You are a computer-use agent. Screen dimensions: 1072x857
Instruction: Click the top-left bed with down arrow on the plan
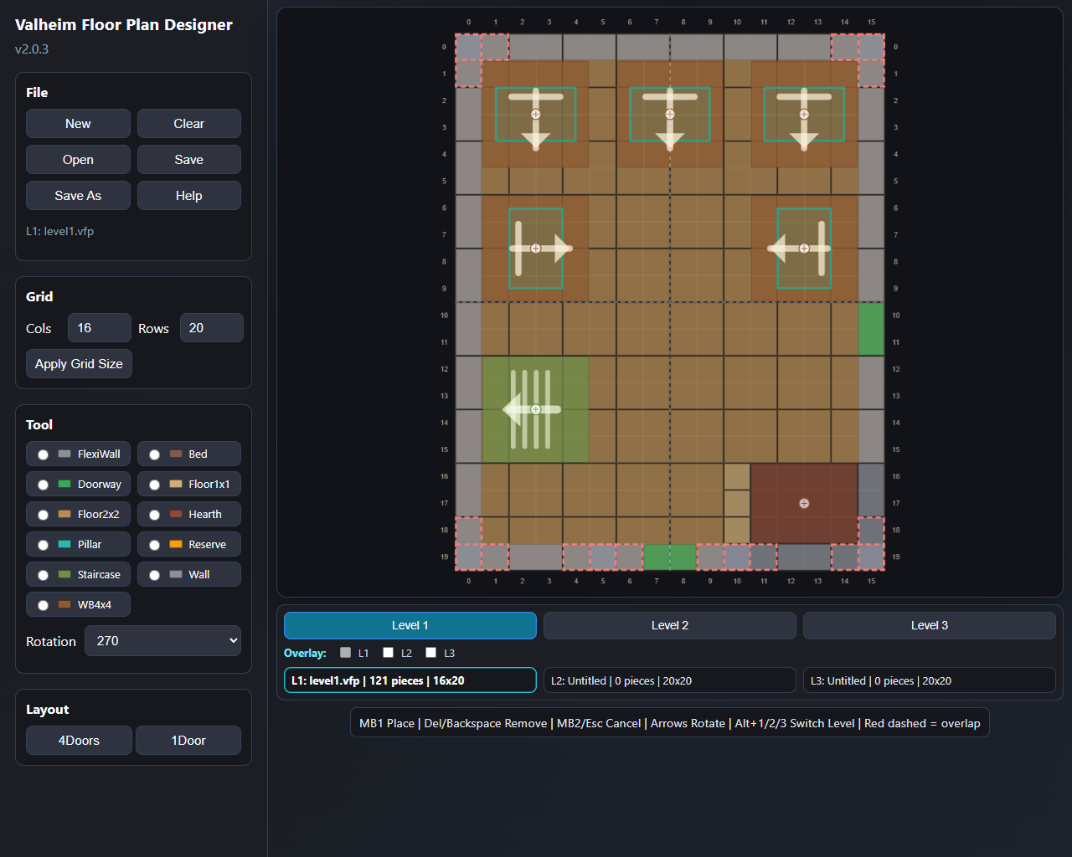(x=536, y=114)
